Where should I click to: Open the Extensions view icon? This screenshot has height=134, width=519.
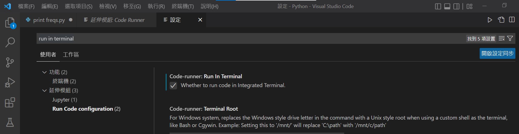point(10,102)
